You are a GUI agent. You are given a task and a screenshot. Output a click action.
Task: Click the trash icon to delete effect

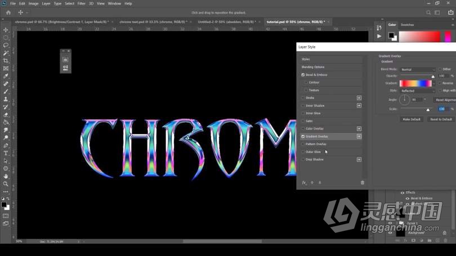362,182
